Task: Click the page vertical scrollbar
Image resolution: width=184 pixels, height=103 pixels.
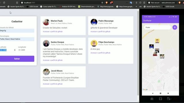Action: click(138, 53)
